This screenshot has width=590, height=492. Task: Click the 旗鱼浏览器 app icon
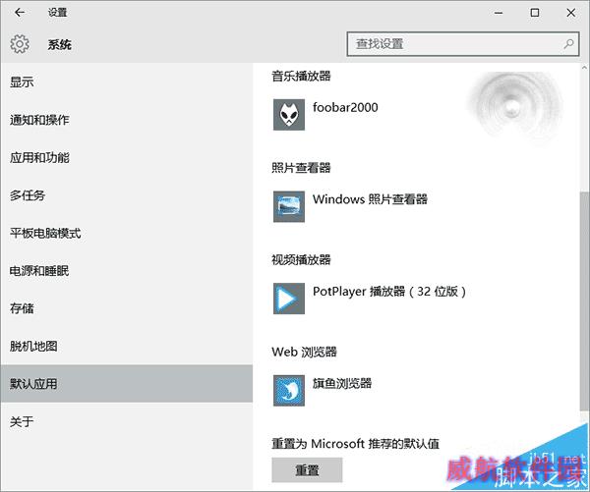pyautogui.click(x=289, y=391)
